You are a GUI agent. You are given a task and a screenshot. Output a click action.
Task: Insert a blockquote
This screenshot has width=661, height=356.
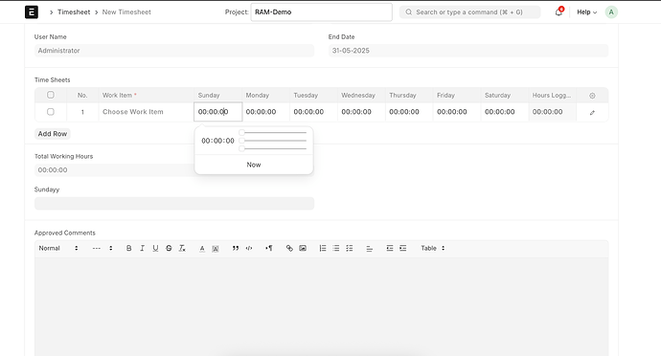pyautogui.click(x=236, y=248)
